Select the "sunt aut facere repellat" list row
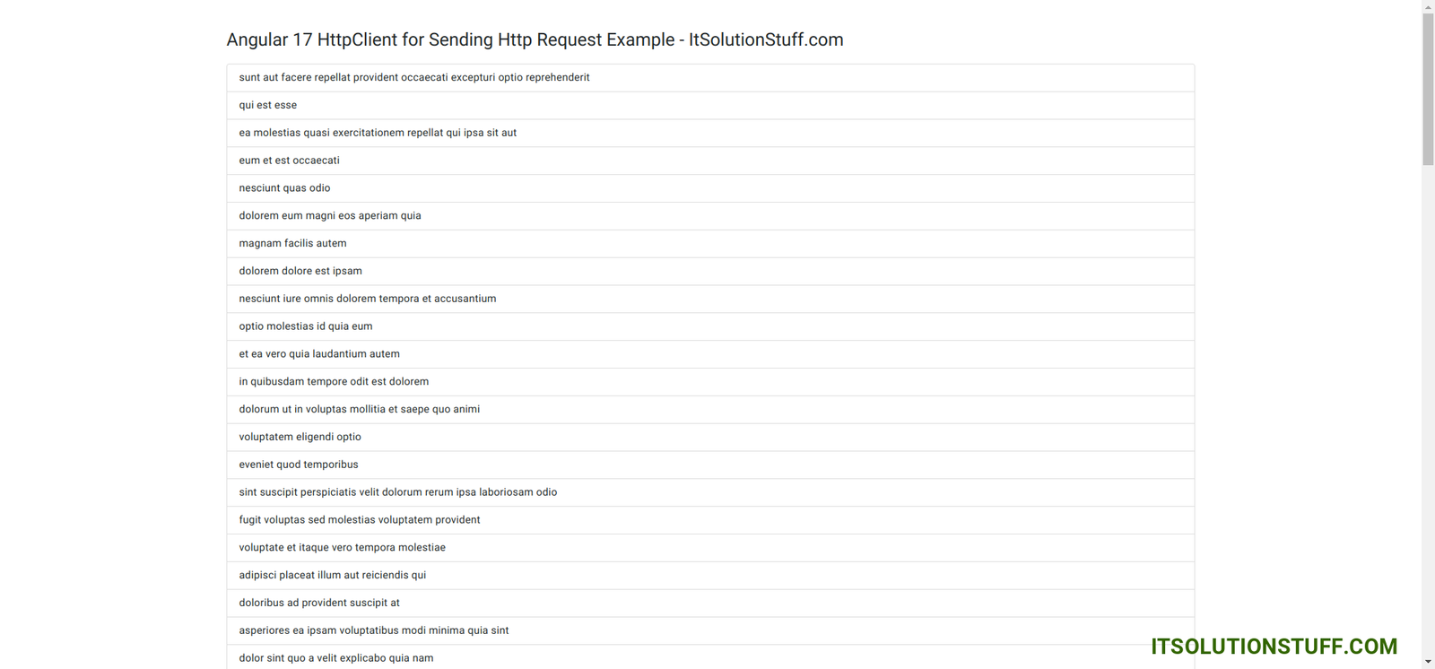 pos(414,77)
